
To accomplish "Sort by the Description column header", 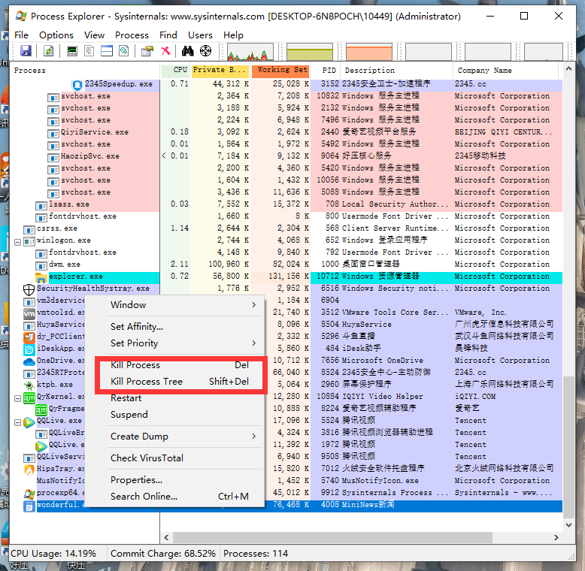I will (397, 71).
